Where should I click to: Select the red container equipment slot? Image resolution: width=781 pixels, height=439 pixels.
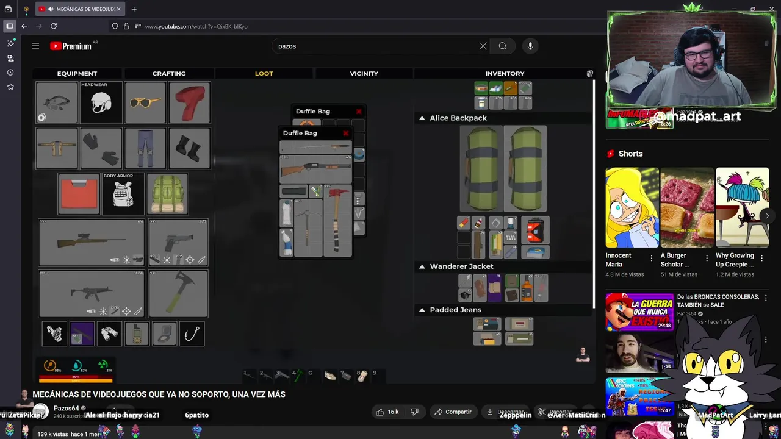pos(79,194)
